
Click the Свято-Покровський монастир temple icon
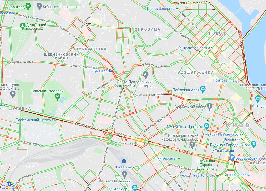click(146, 75)
